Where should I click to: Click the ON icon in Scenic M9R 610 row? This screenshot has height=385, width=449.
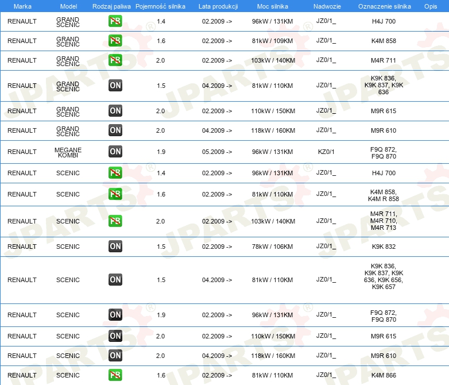tap(115, 355)
